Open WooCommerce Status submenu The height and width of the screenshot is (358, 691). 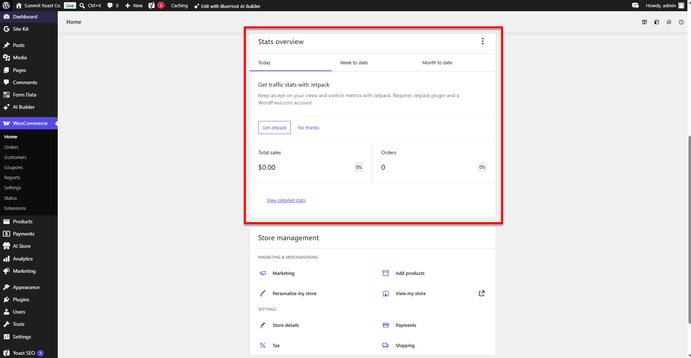(10, 198)
